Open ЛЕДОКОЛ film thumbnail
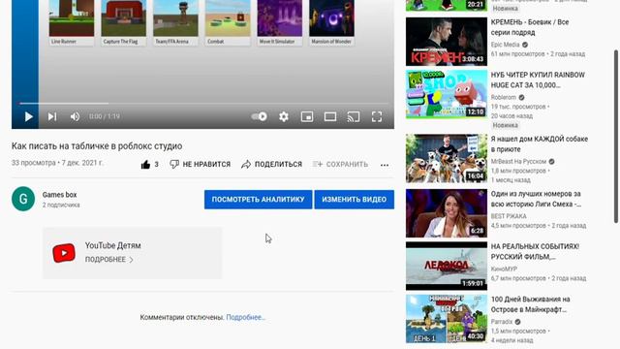Screen dimensions: 620x349 click(x=447, y=266)
